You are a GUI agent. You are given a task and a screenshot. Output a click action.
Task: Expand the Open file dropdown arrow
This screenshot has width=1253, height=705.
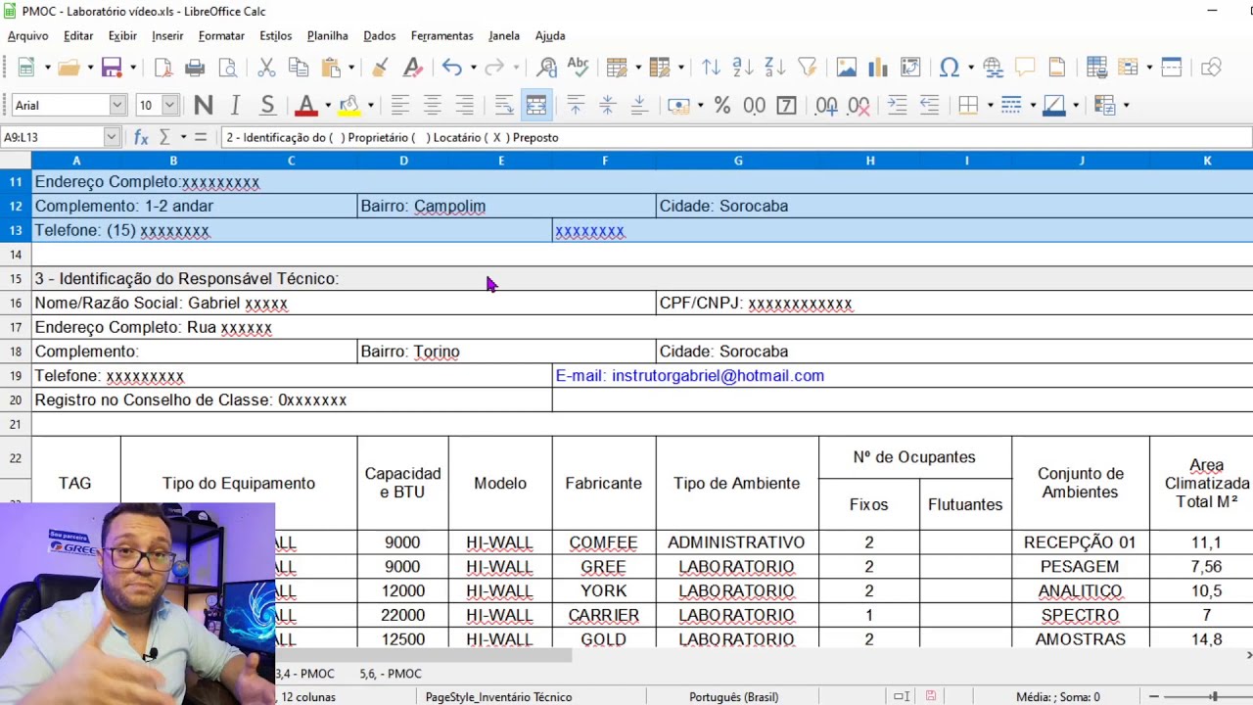[90, 68]
